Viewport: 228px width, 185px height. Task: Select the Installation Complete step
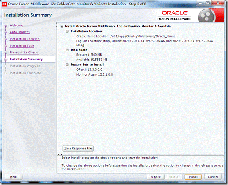pos(25,73)
